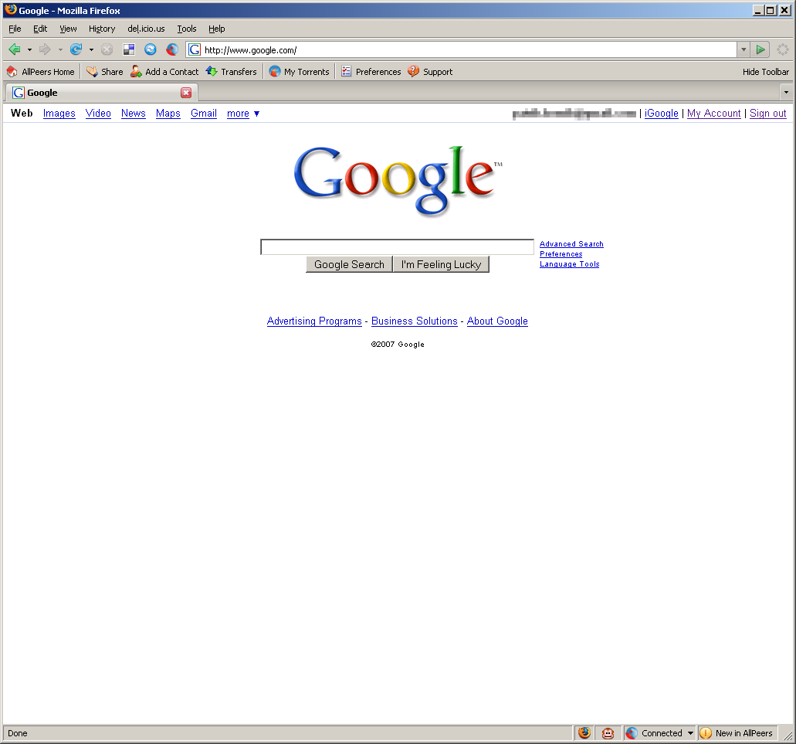This screenshot has width=796, height=744.
Task: Open the Images search link
Action: coord(59,114)
